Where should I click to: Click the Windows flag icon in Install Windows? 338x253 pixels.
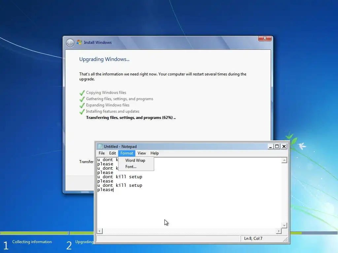pyautogui.click(x=79, y=42)
